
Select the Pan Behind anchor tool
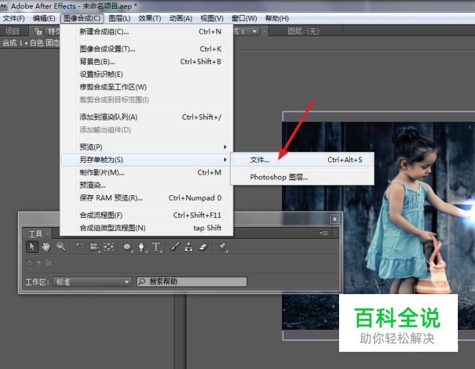pos(108,247)
